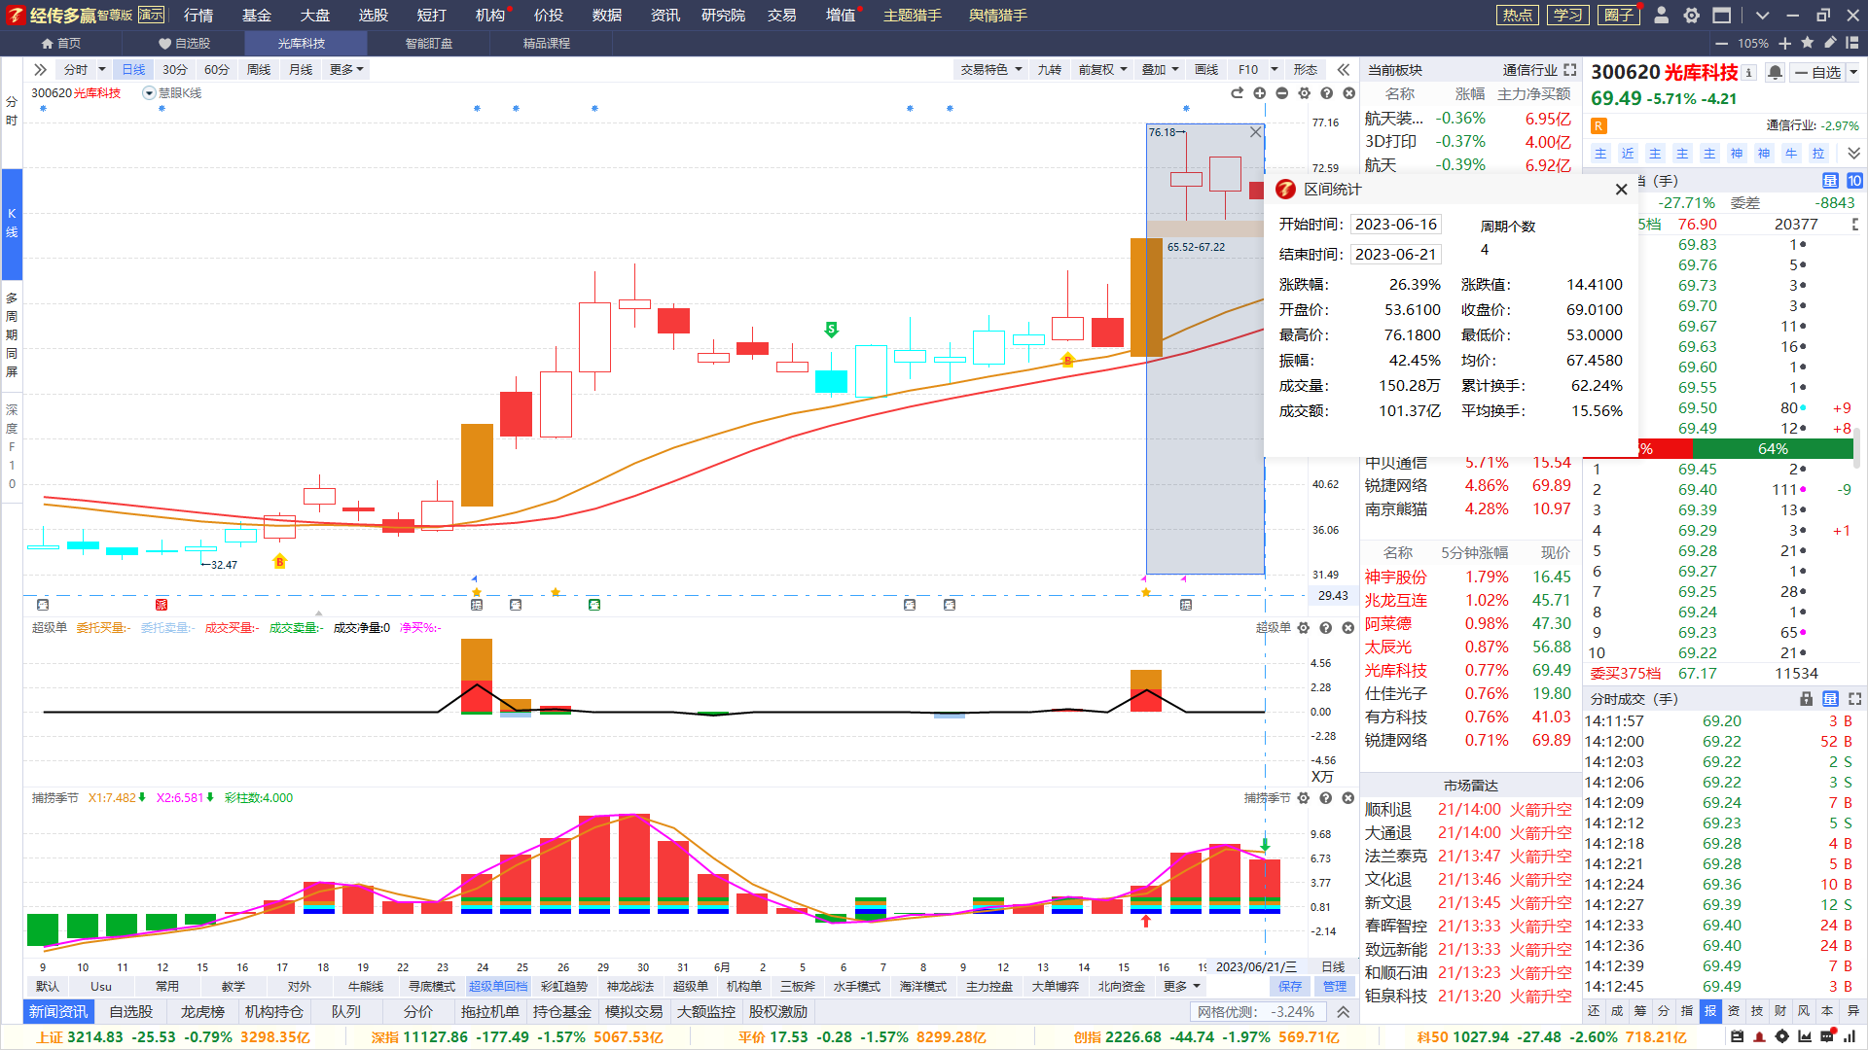
Task: Switch the chart to 60分 period
Action: click(217, 70)
